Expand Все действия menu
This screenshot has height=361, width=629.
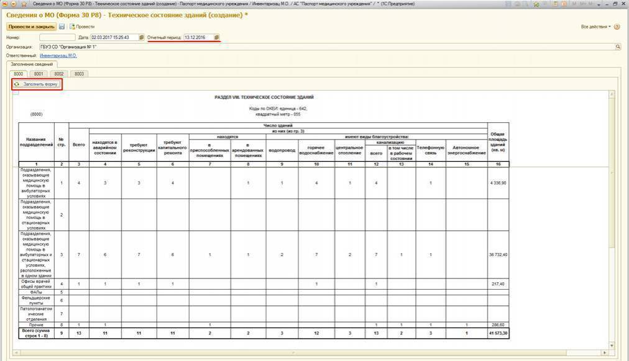(595, 27)
